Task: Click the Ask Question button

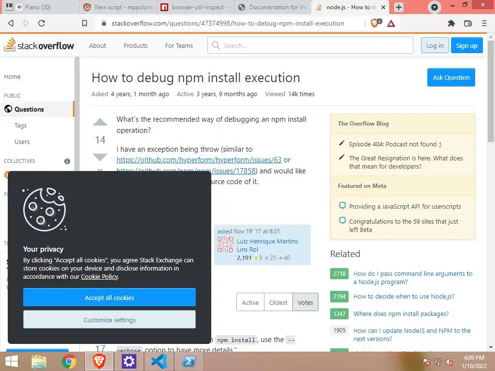Action: click(451, 77)
